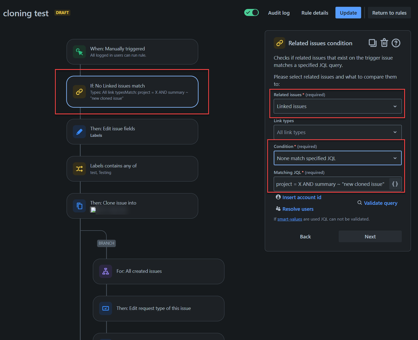Open the Audit log
The height and width of the screenshot is (340, 418).
[x=279, y=13]
